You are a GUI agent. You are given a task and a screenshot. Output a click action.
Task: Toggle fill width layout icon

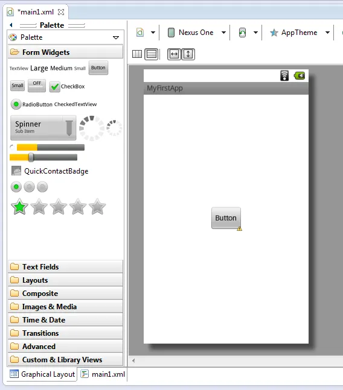[174, 54]
